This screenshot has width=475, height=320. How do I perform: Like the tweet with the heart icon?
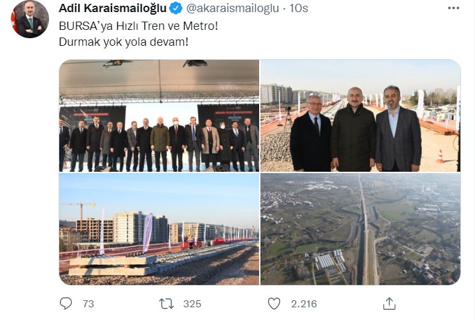click(x=274, y=303)
